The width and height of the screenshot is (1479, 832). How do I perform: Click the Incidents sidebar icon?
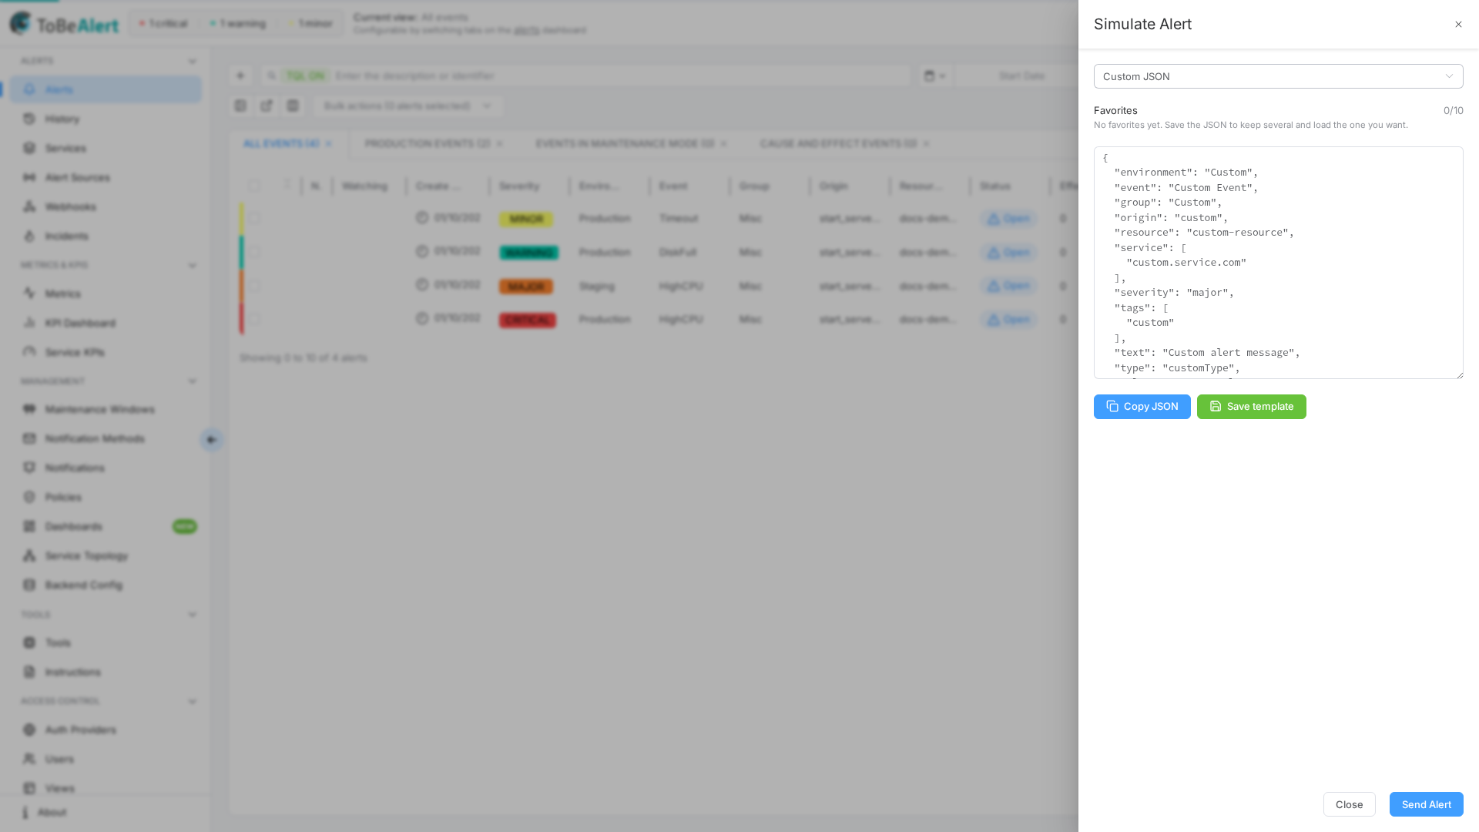click(x=29, y=236)
